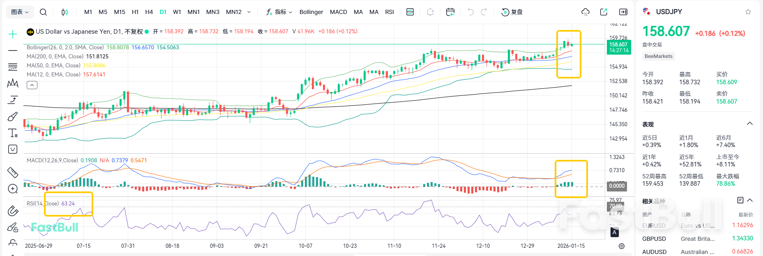This screenshot has width=763, height=256.
Task: Collapse the indicator legend with the chevron button
Action: pyautogui.click(x=32, y=85)
